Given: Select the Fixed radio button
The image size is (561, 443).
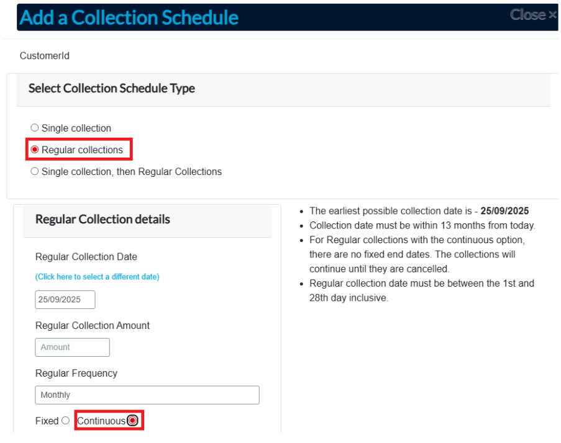Looking at the screenshot, I should [x=65, y=421].
